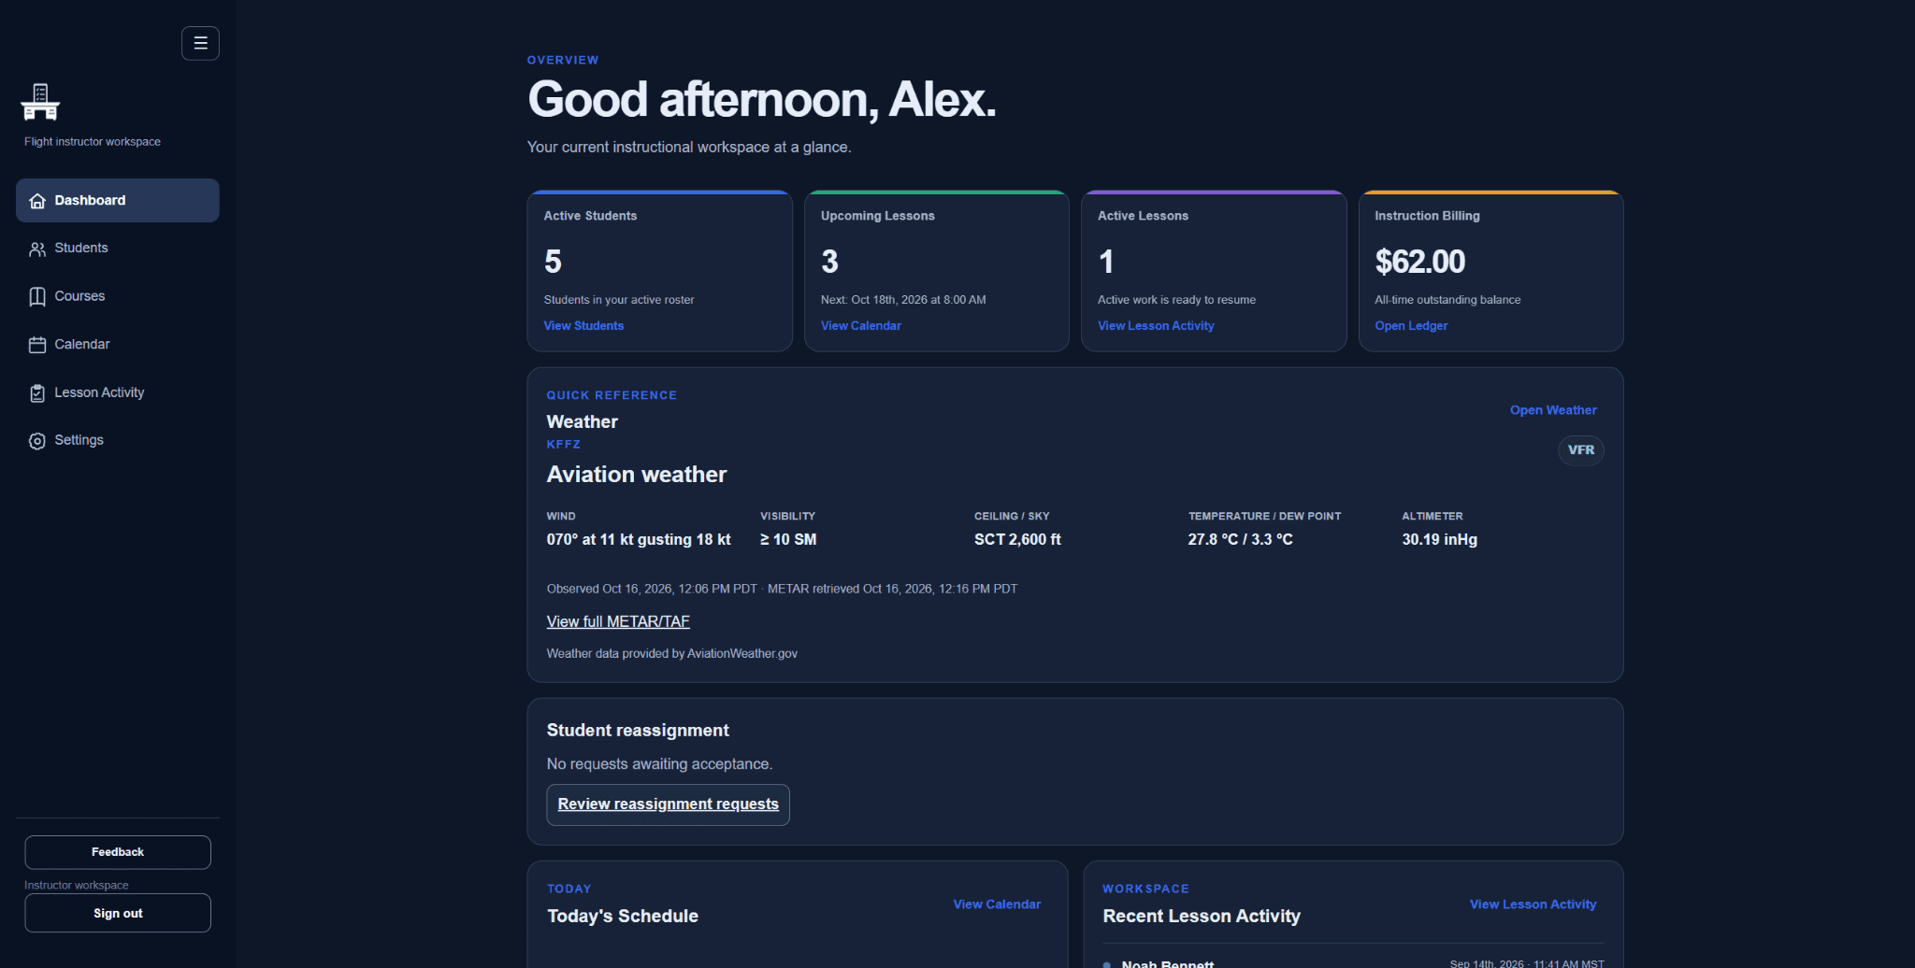Click the Calendar icon in the sidebar
Screen dimensions: 1915x968
click(37, 345)
